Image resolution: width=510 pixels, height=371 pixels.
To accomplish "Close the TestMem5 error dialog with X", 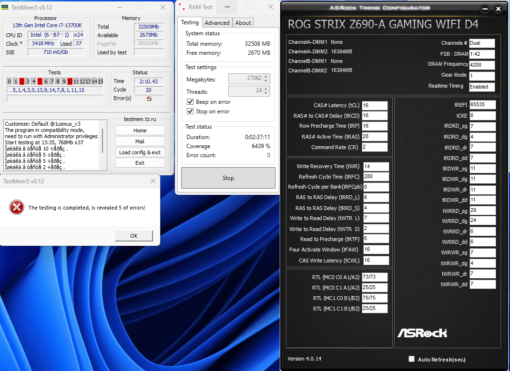I will pos(153,181).
